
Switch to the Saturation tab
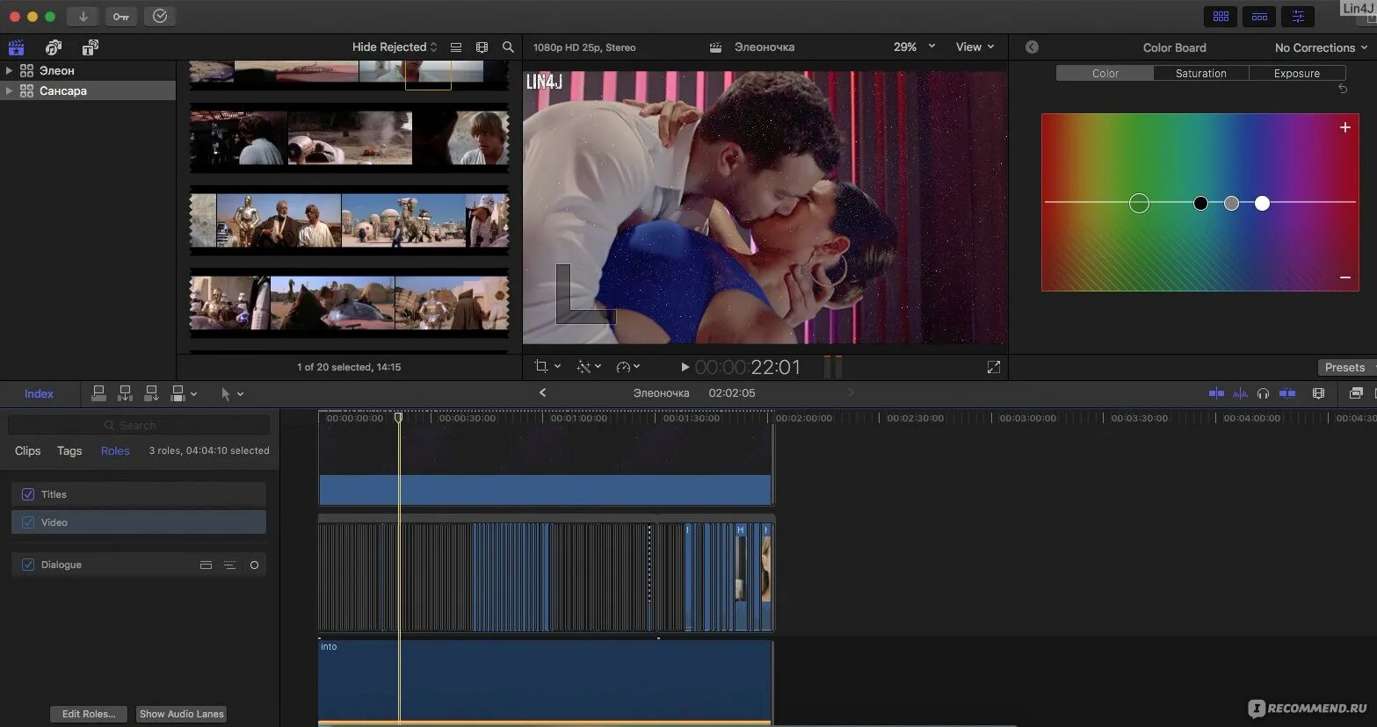point(1200,73)
